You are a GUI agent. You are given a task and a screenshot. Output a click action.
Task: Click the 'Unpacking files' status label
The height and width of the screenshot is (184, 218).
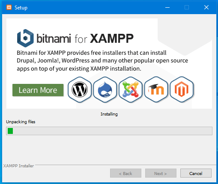pyautogui.click(x=21, y=122)
